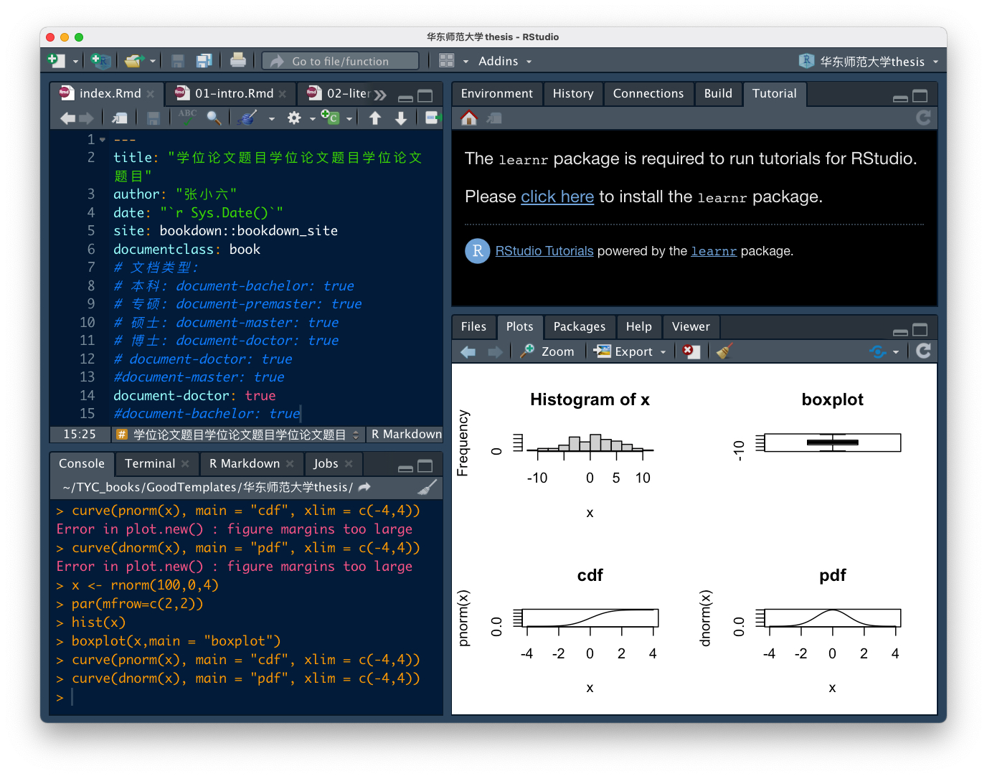The width and height of the screenshot is (987, 776).
Task: Click the create new project icon
Action: click(x=101, y=61)
